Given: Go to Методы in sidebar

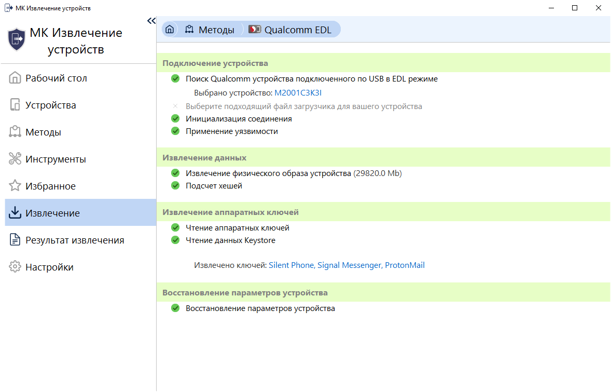Looking at the screenshot, I should click(81, 132).
